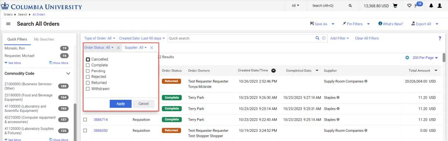This screenshot has width=448, height=141.
Task: Sort by Created Date/Time arrow icon
Action: coord(274,71)
